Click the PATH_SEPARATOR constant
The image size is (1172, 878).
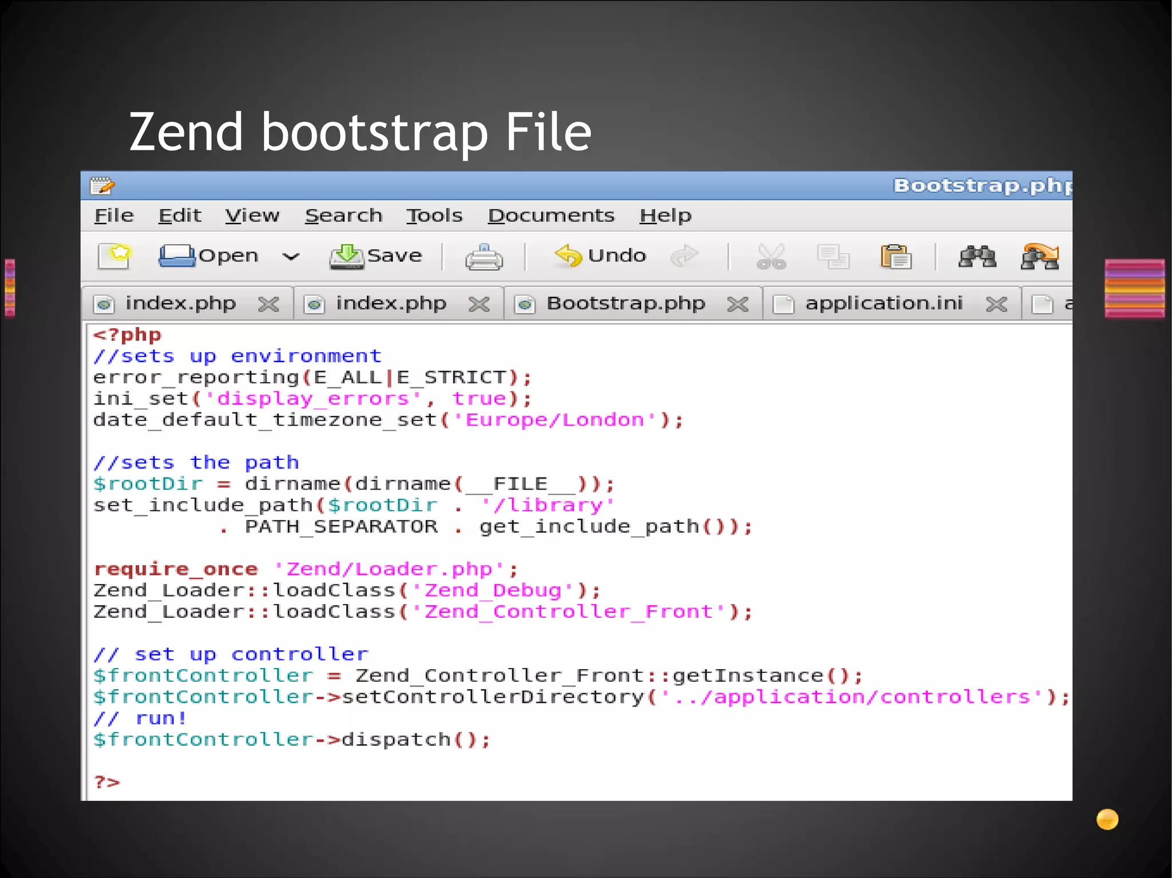(341, 527)
